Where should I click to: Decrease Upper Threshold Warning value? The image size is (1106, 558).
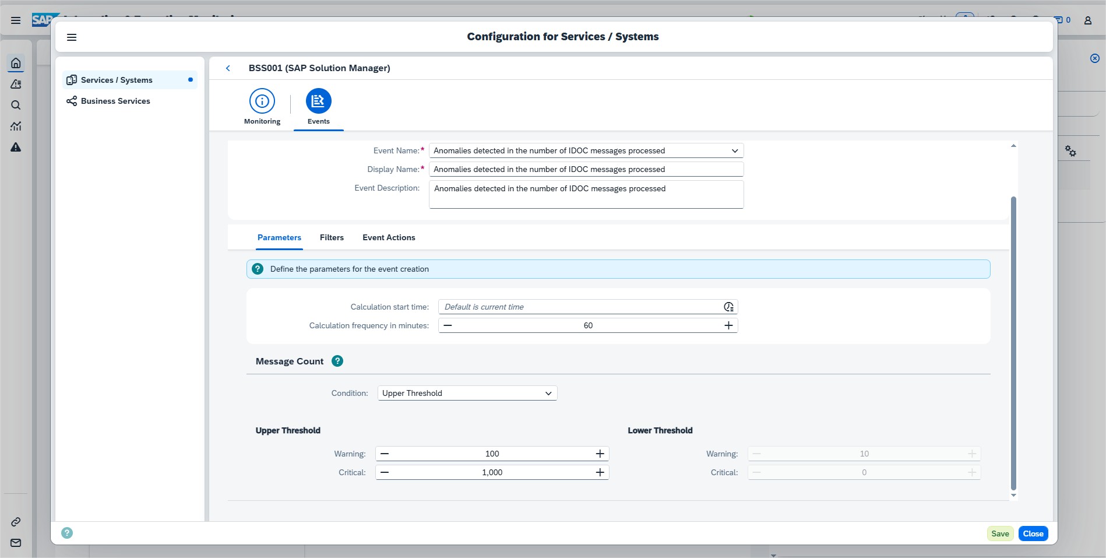click(x=385, y=454)
